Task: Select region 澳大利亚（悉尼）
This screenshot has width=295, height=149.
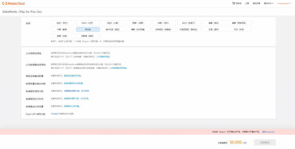Action: tap(113, 29)
